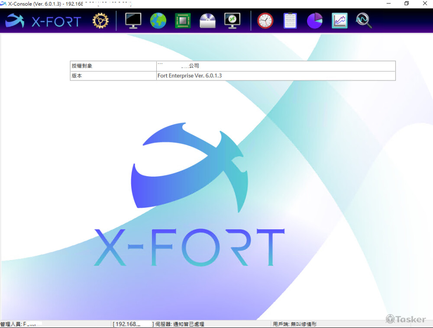Open the clipboard notes icon

point(290,20)
